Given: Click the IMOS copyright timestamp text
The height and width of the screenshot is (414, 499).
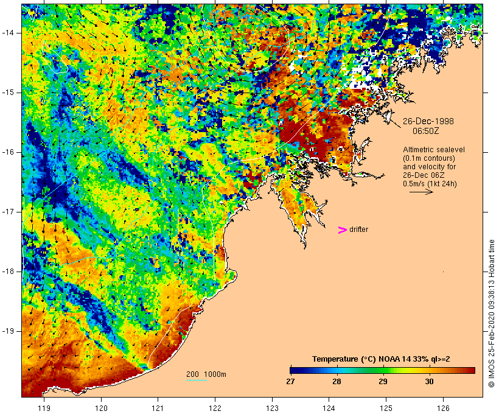Looking at the screenshot, I should [x=491, y=314].
